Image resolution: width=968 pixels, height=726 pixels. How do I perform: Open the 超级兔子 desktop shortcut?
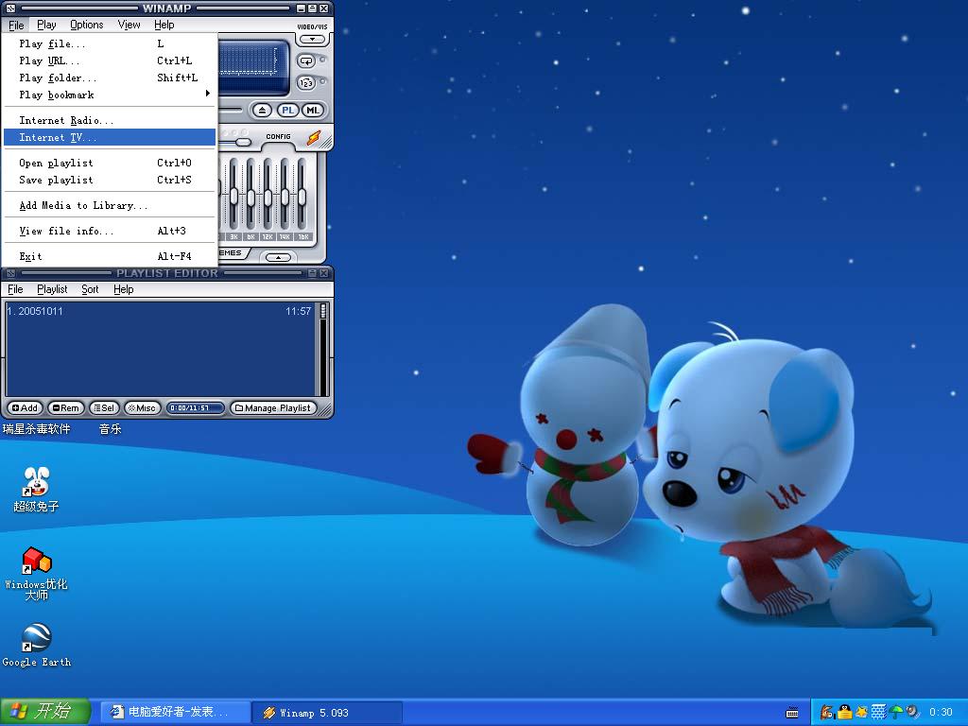pyautogui.click(x=37, y=490)
